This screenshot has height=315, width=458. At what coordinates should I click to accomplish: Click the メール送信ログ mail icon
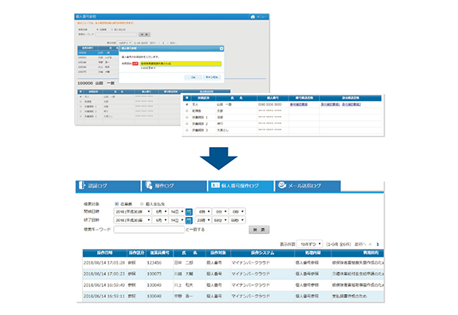(282, 185)
